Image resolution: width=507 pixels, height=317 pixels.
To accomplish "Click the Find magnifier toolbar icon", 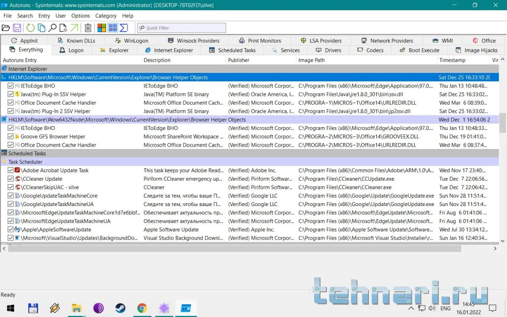I will 52,28.
